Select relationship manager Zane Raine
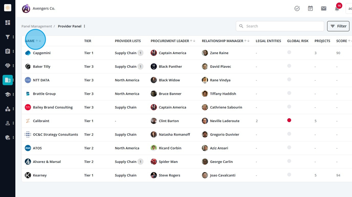 tap(219, 53)
